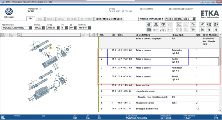Switch to the EPC tab
This screenshot has width=222, height=120.
31,18
